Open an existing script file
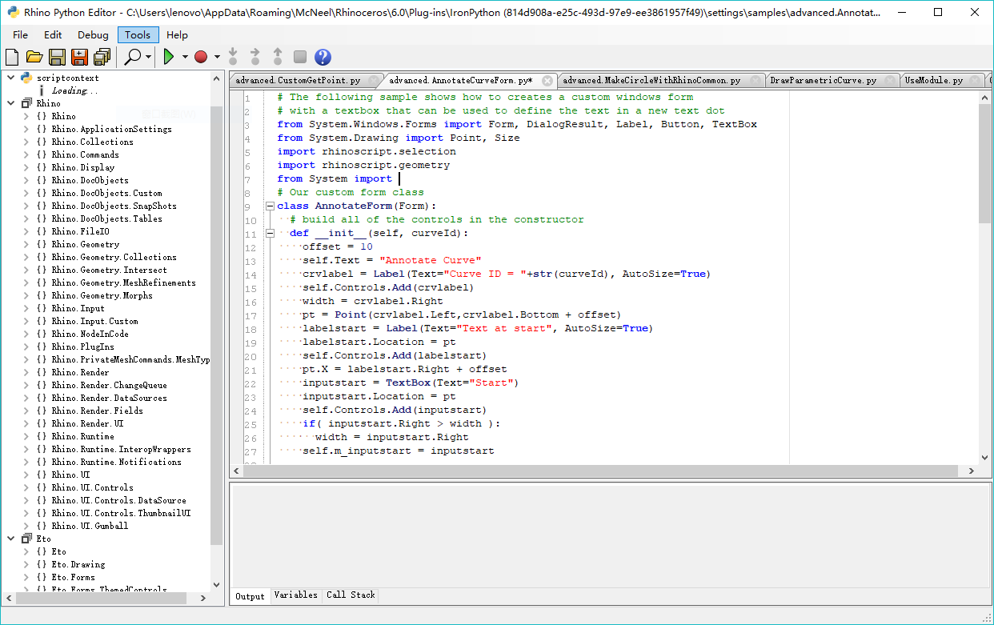Screen dimensions: 994x625 pyautogui.click(x=34, y=57)
